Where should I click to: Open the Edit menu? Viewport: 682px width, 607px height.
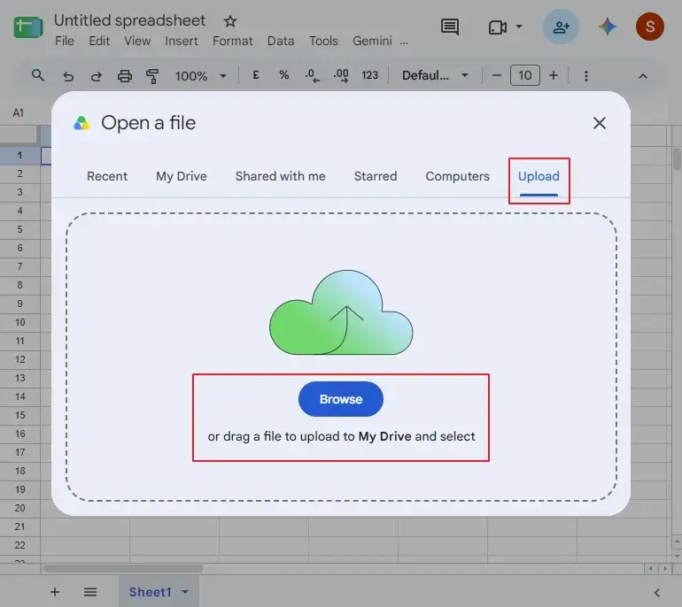tap(99, 41)
